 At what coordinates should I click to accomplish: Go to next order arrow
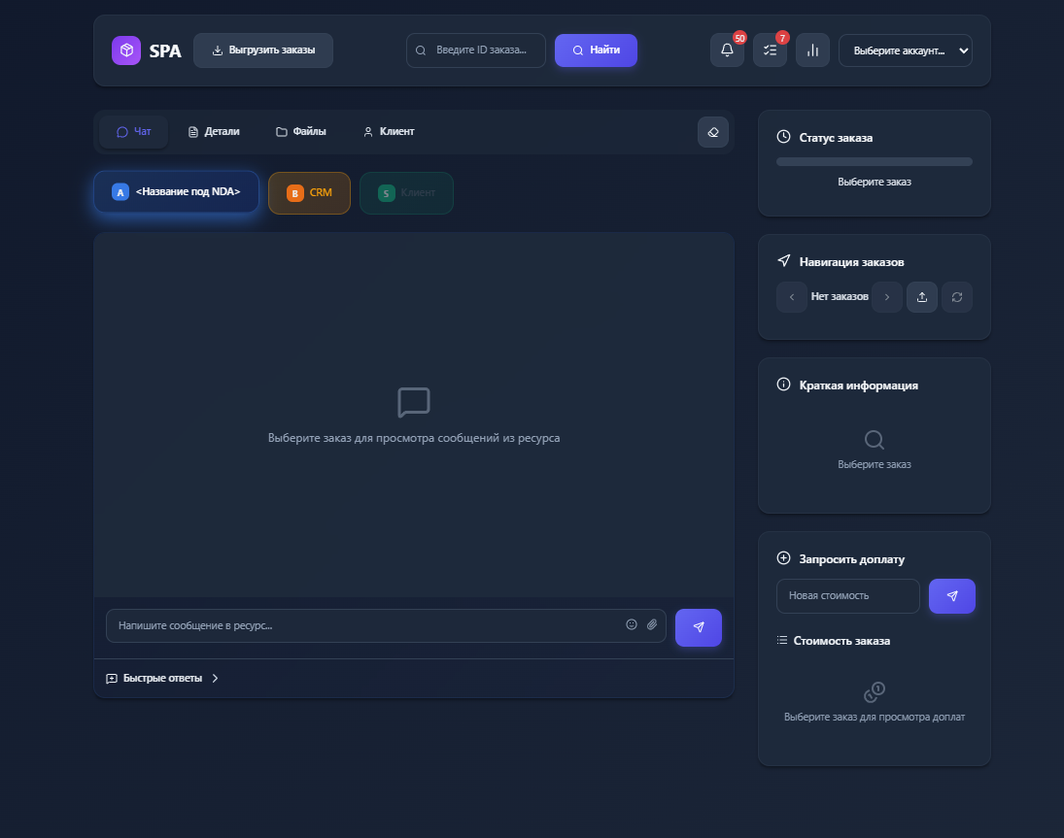[886, 297]
